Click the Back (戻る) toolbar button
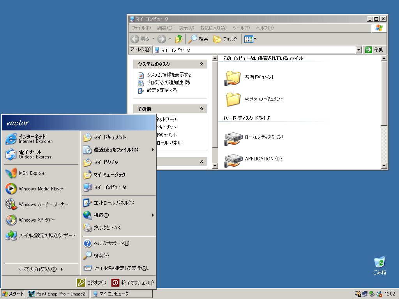The image size is (399, 299). (140, 39)
